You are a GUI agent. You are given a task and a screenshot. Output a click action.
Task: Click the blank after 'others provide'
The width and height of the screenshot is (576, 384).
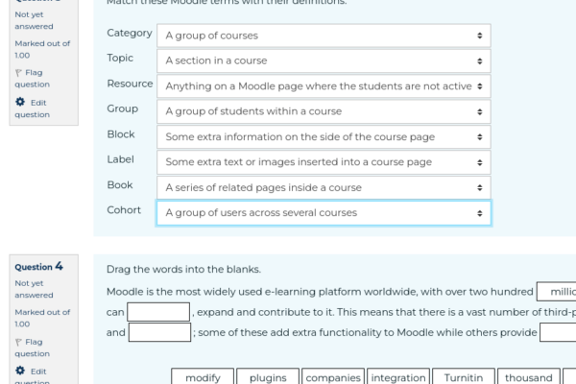point(558,332)
